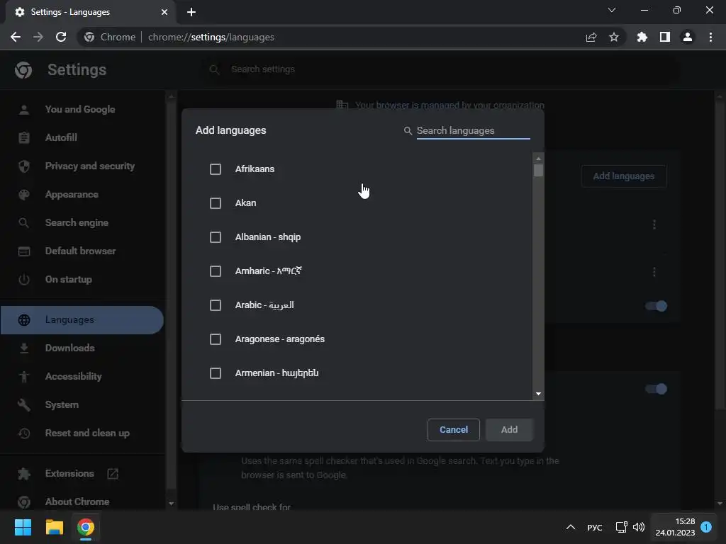This screenshot has width=726, height=544.
Task: Click the address bar URL
Action: tap(211, 37)
